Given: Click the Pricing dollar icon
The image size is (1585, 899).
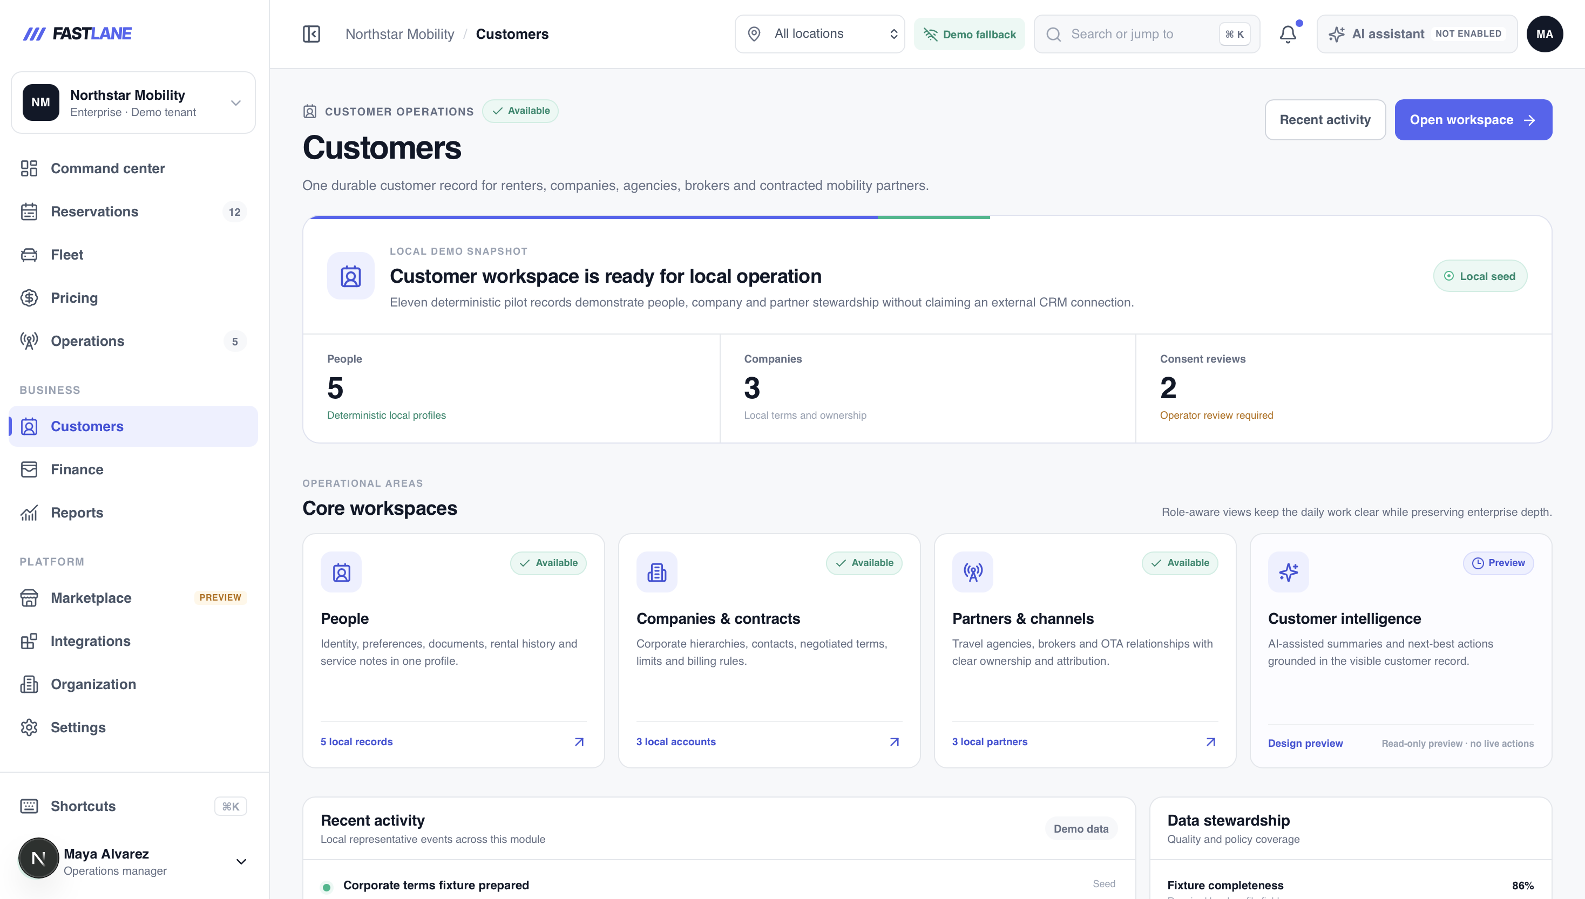Looking at the screenshot, I should click(29, 298).
